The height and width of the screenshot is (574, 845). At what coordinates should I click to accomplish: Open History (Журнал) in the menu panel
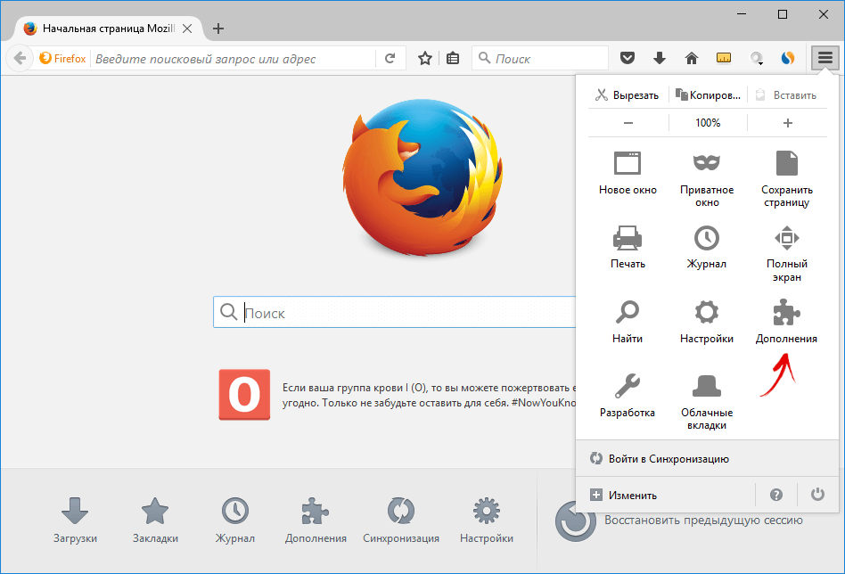click(707, 248)
